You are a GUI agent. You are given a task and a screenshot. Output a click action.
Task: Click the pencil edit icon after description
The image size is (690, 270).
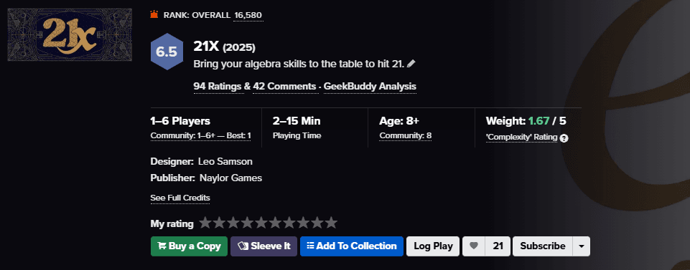pyautogui.click(x=411, y=64)
